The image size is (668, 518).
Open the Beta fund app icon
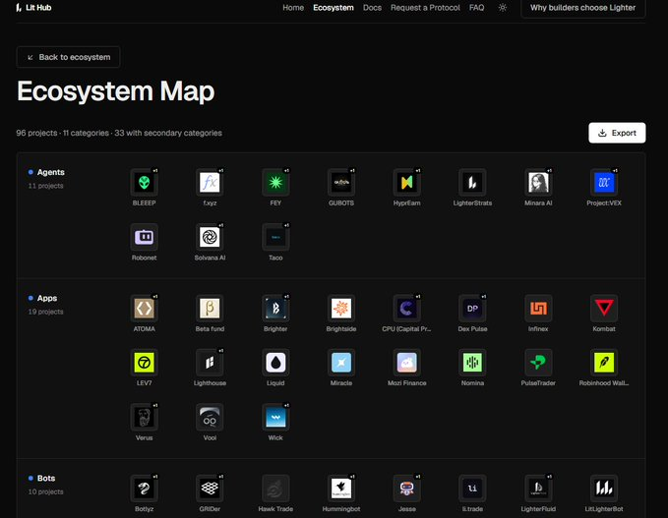210,309
